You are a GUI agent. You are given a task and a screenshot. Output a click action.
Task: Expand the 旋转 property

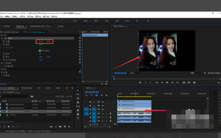(1, 54)
